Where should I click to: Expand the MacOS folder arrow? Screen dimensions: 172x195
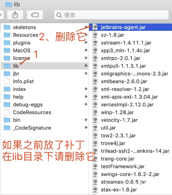point(86,50)
